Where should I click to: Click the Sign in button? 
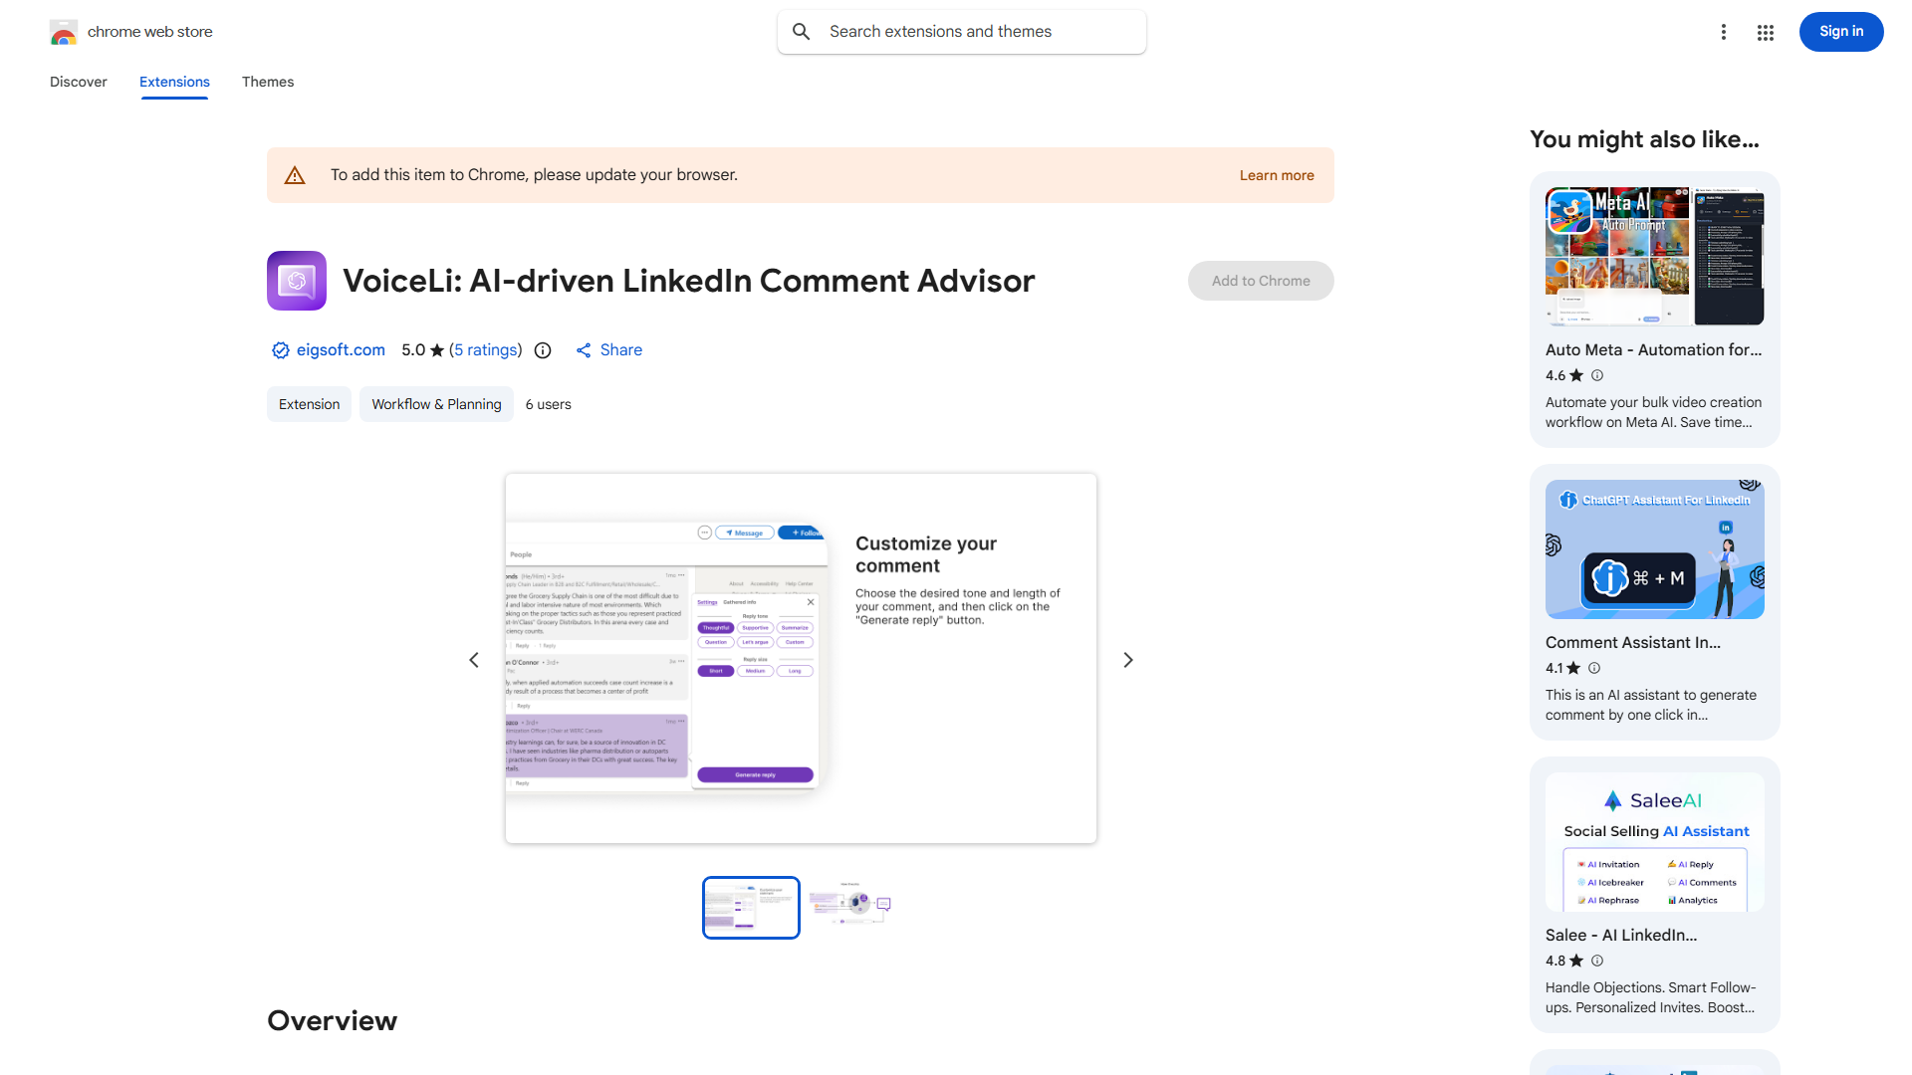tap(1840, 32)
